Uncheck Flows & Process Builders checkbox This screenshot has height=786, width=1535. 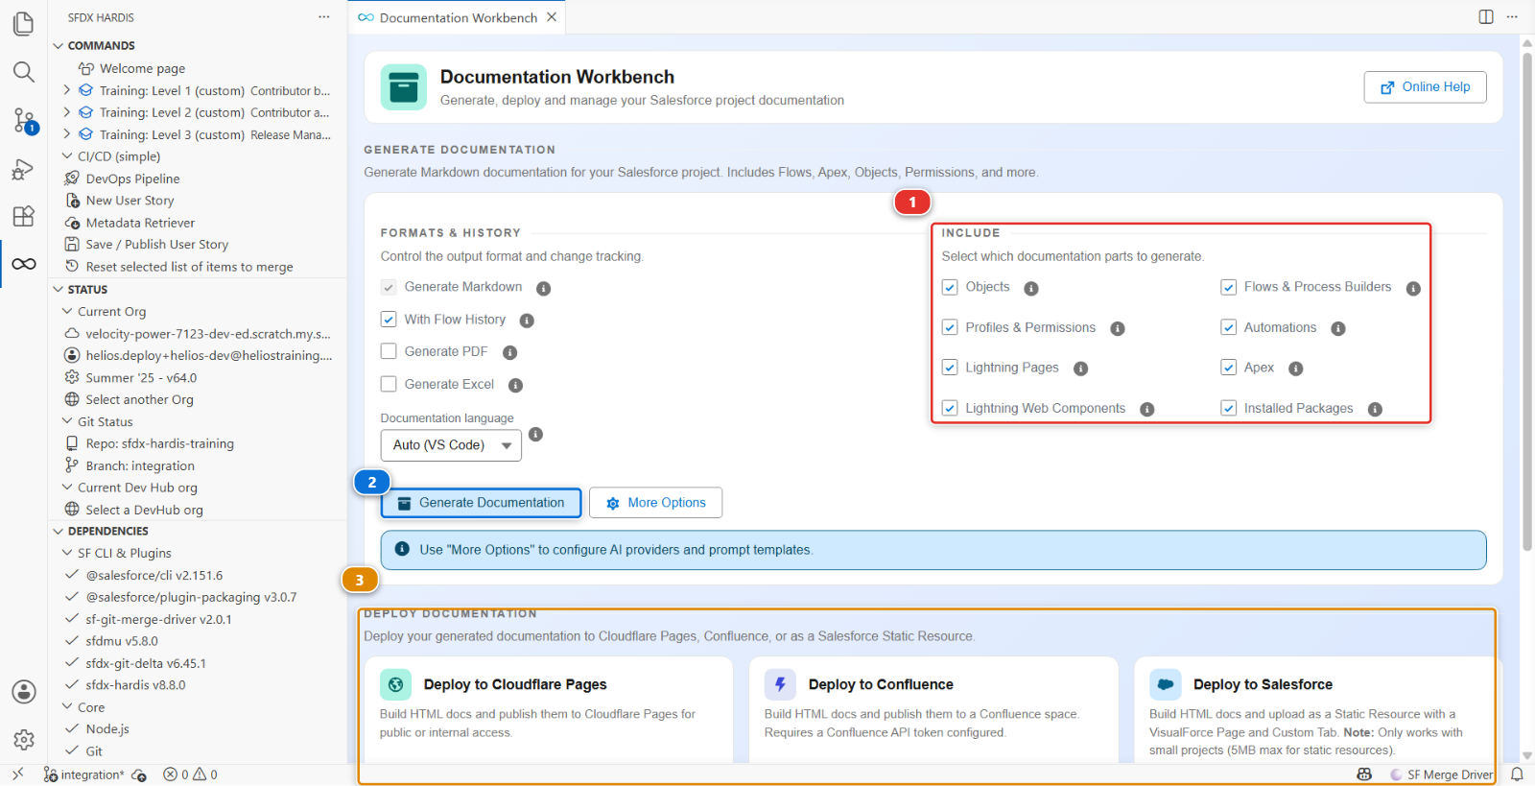[1228, 287]
